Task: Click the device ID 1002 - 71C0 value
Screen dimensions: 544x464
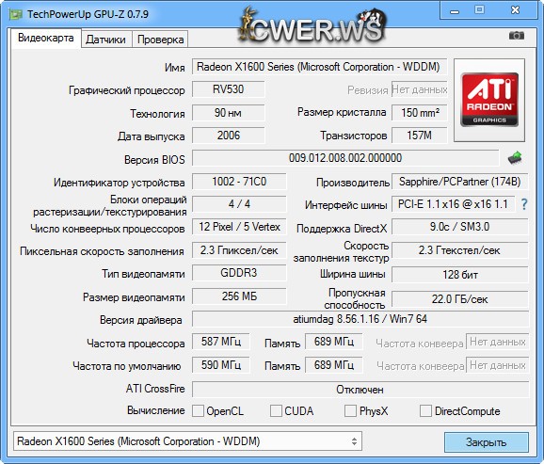Action: pos(239,182)
